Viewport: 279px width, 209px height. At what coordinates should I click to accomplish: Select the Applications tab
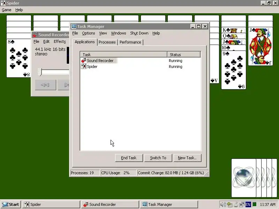(x=85, y=42)
